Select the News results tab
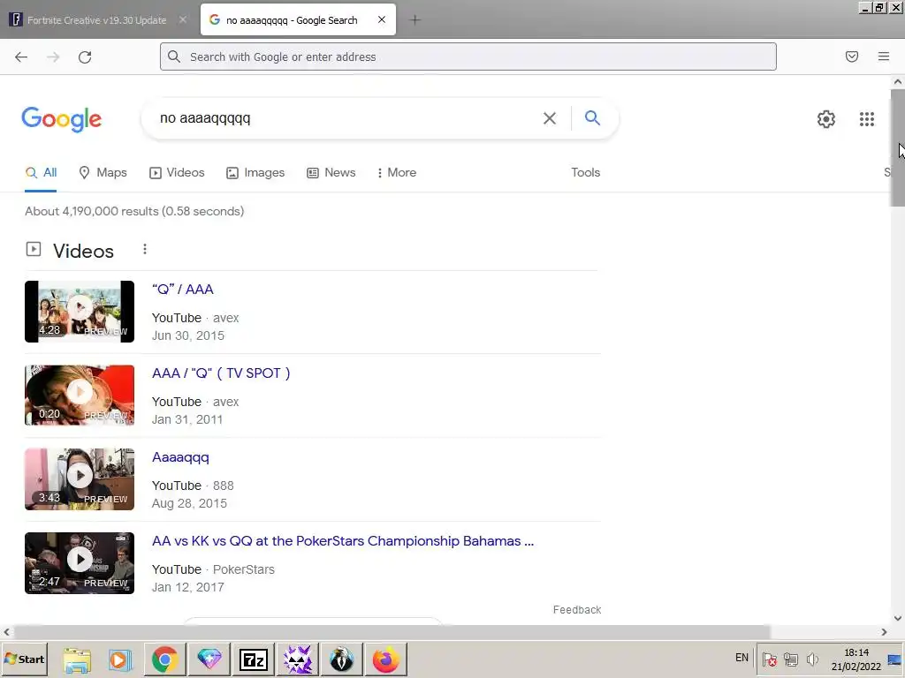905x678 pixels. [x=331, y=172]
